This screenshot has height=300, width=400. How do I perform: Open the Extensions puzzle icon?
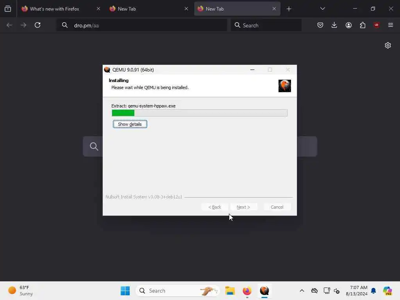pyautogui.click(x=362, y=25)
